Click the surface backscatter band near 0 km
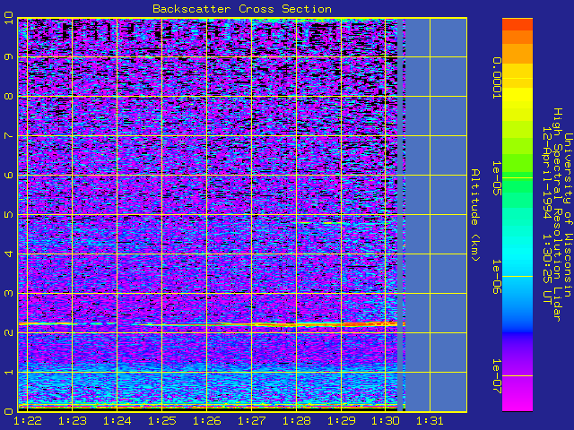574x430 pixels. (207, 406)
